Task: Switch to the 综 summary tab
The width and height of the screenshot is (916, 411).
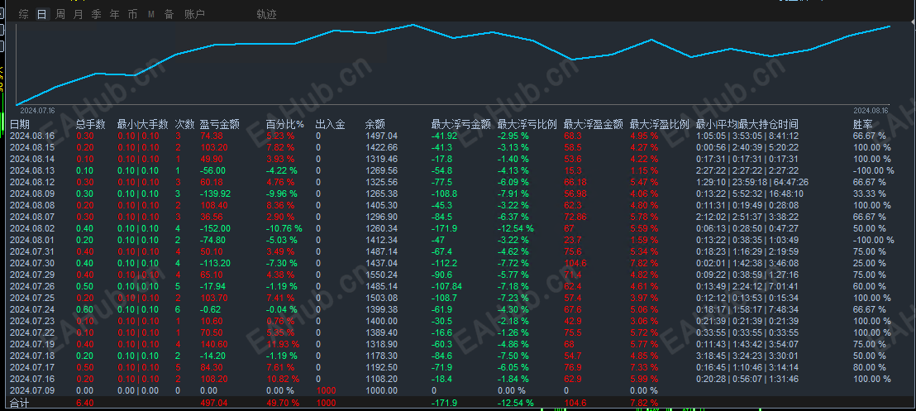Action: 23,15
